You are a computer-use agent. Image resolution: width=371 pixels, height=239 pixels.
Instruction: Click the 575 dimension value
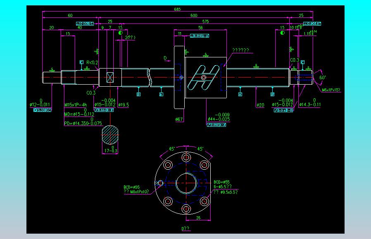point(206,21)
